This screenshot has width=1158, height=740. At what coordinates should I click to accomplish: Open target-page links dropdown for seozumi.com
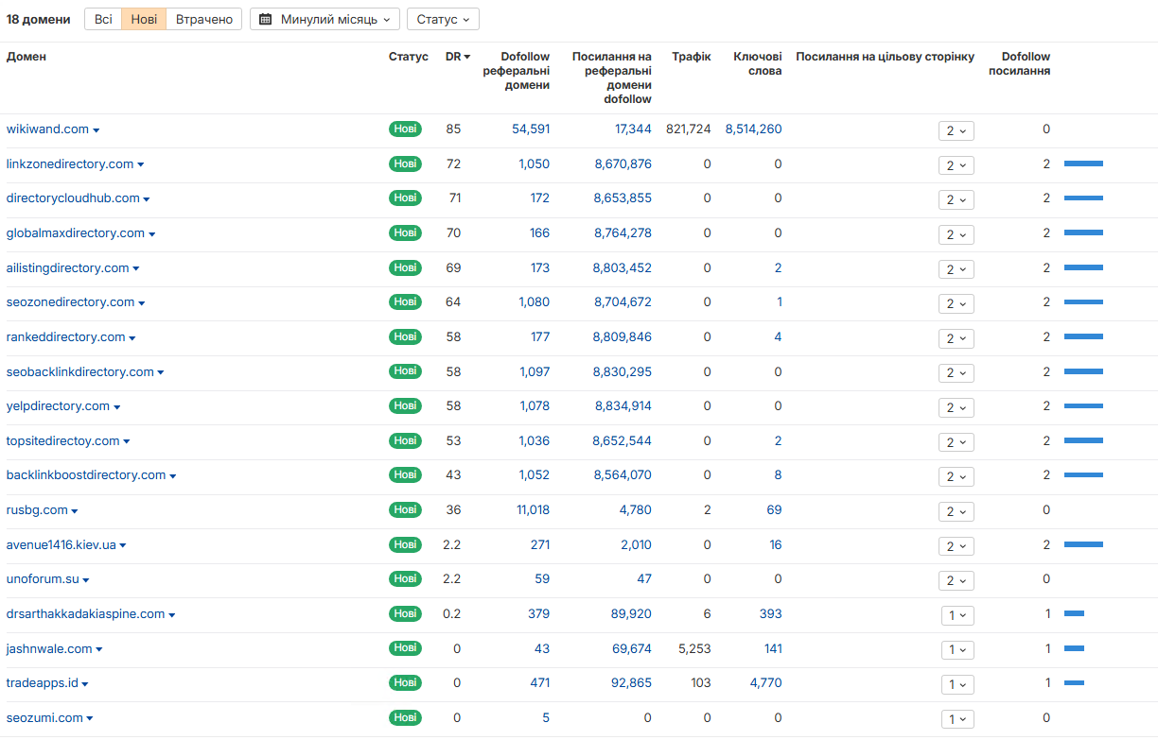point(957,719)
